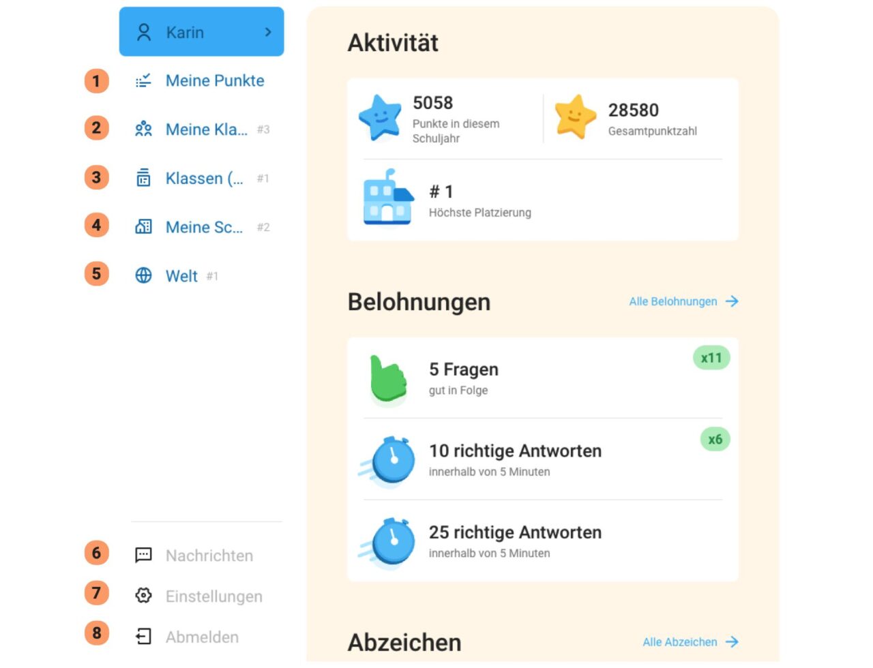Viewport: 873px width, 668px height.
Task: Select the Meine Punkte menu entry
Action: [x=214, y=80]
